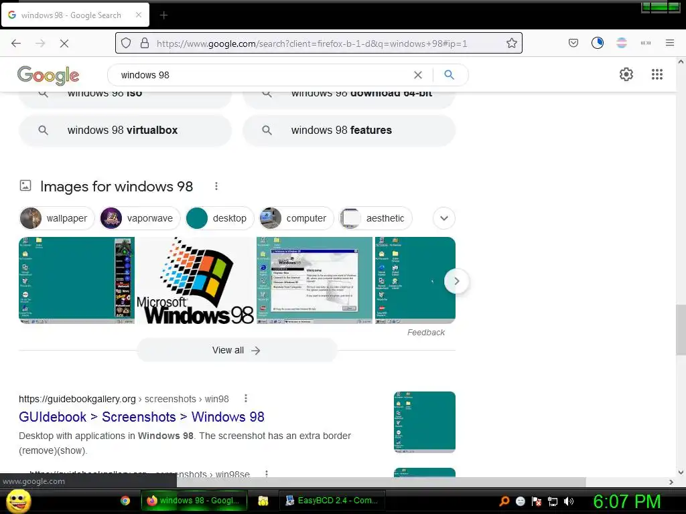This screenshot has height=514, width=686.
Task: Go to the Google logo homepage
Action: 48,76
